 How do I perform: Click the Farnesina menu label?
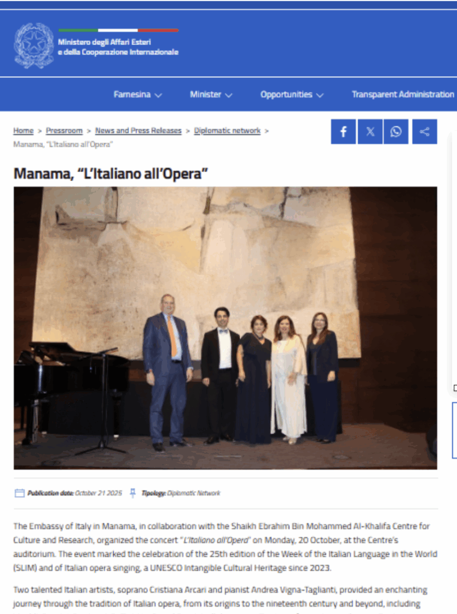click(x=132, y=94)
